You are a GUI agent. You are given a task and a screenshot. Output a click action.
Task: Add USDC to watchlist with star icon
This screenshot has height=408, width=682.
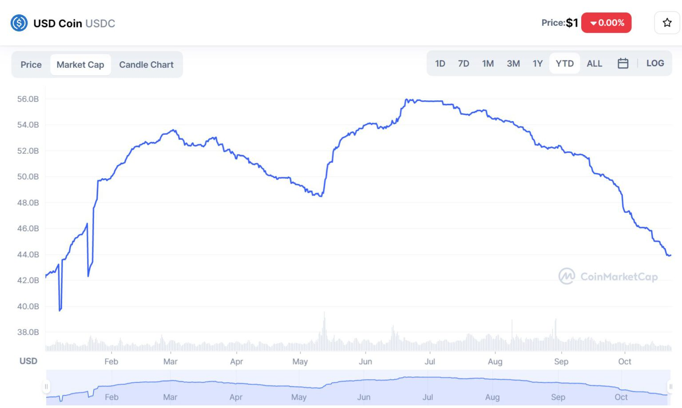coord(666,23)
